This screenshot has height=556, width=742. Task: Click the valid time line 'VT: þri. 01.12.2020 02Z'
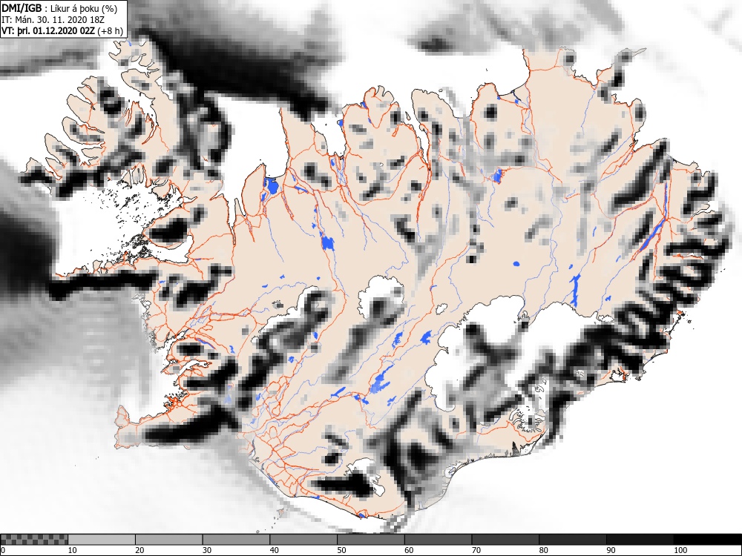tap(48, 30)
